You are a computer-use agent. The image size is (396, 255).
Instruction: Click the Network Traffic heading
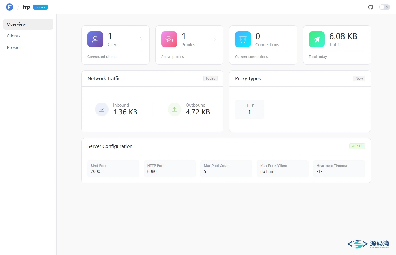click(104, 78)
